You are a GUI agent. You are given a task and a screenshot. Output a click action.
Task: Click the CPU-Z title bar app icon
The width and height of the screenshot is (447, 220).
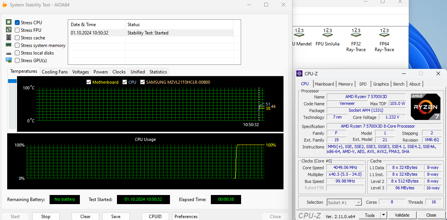click(x=300, y=73)
